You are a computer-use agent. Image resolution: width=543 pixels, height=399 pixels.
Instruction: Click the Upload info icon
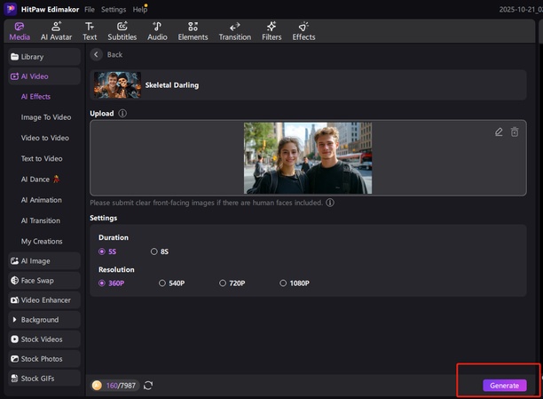[122, 114]
